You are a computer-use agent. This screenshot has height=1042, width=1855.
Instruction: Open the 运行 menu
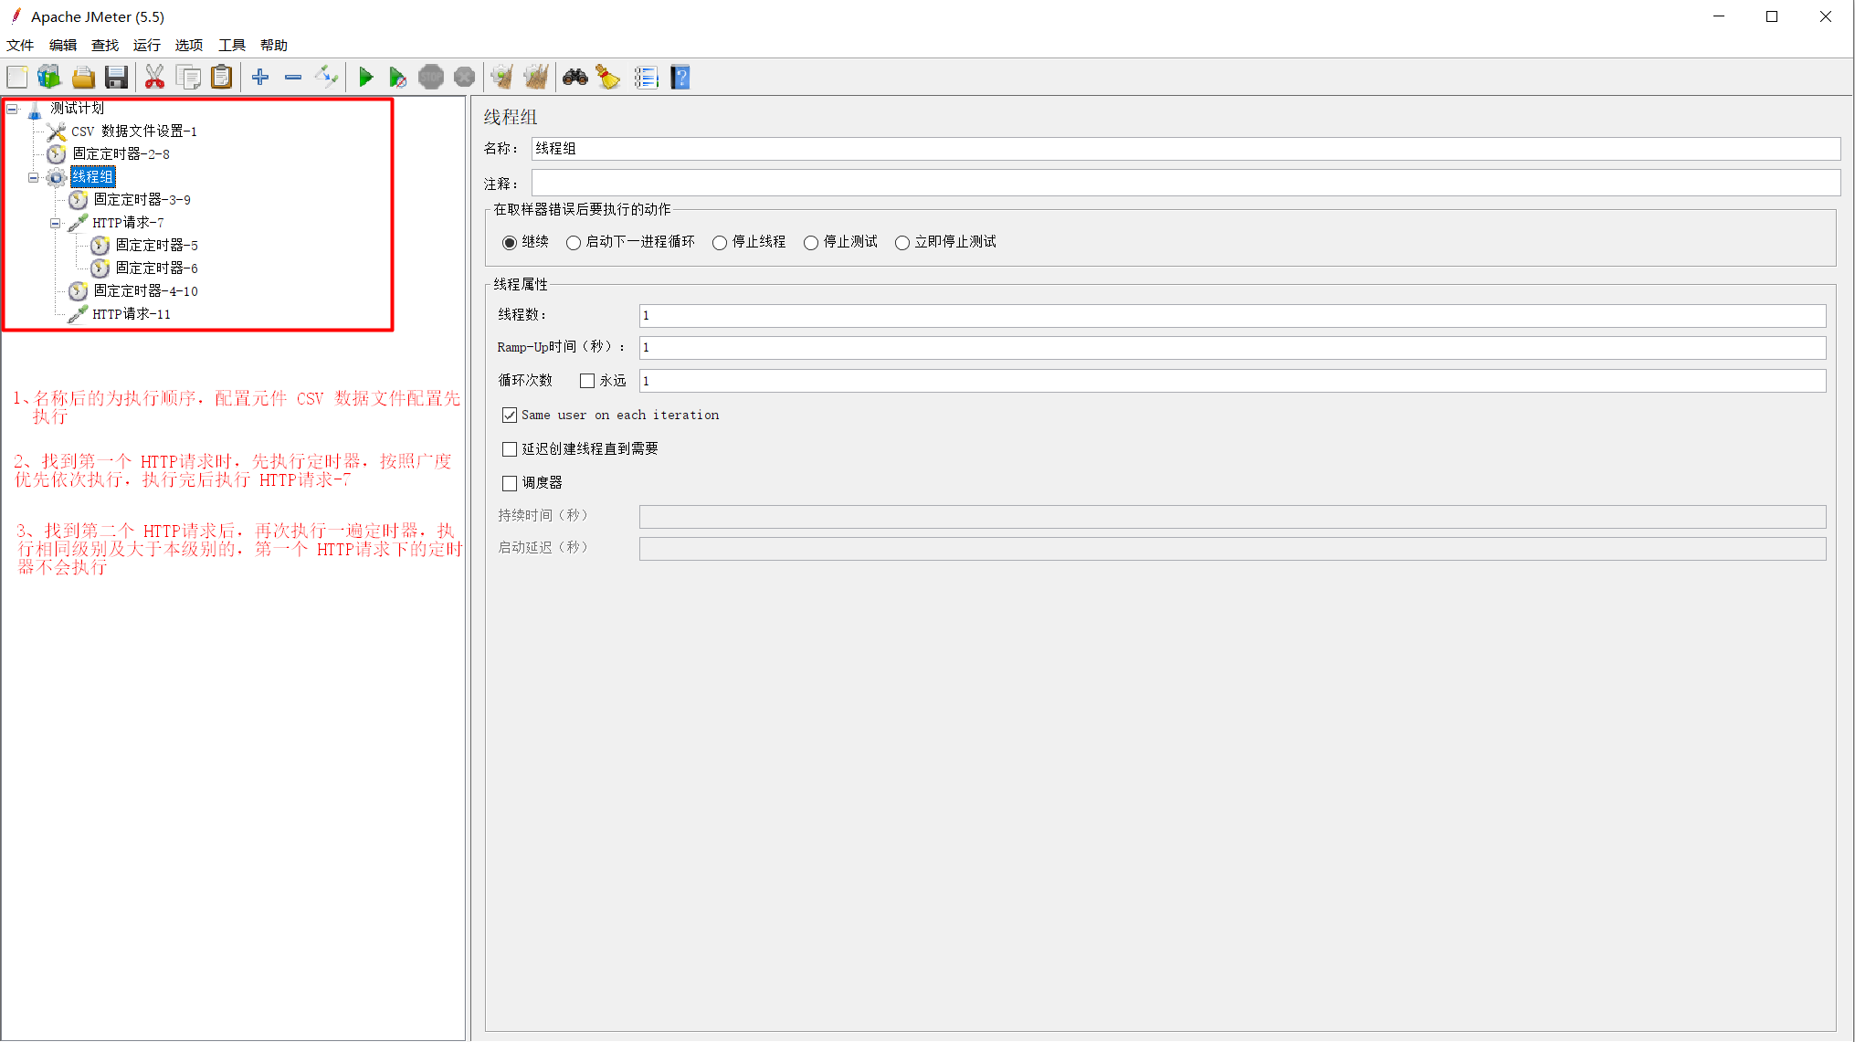[147, 46]
